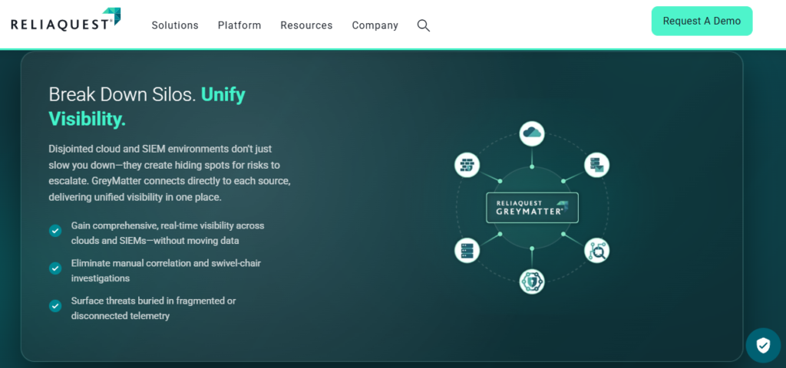Image resolution: width=786 pixels, height=368 pixels.
Task: Open the Company menu
Action: [x=375, y=25]
